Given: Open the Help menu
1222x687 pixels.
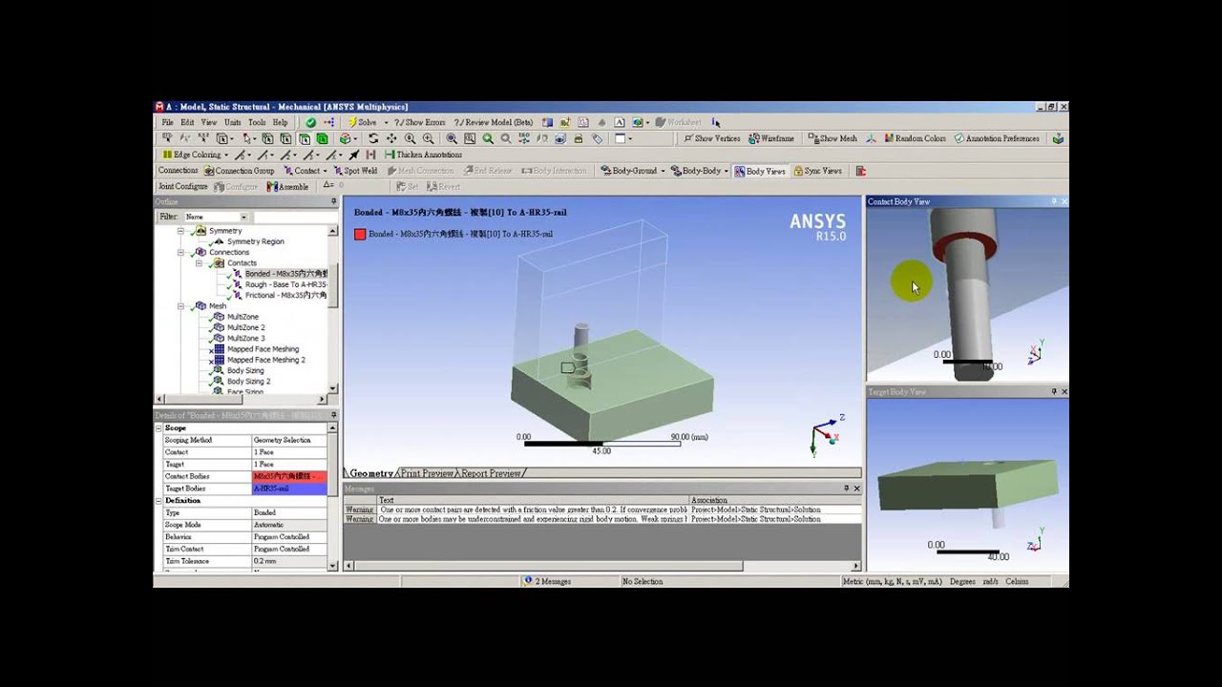Looking at the screenshot, I should [x=280, y=122].
